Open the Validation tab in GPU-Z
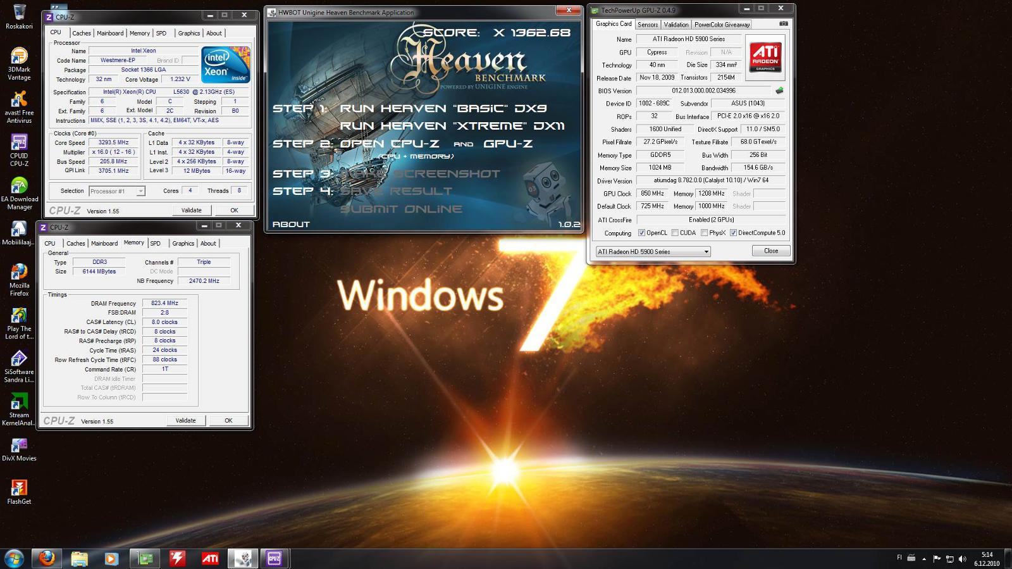The width and height of the screenshot is (1012, 569). click(676, 24)
